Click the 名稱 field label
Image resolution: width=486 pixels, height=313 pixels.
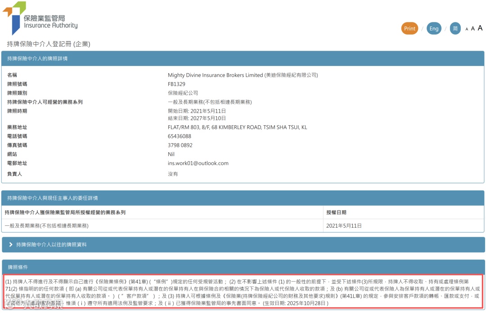tap(12, 75)
